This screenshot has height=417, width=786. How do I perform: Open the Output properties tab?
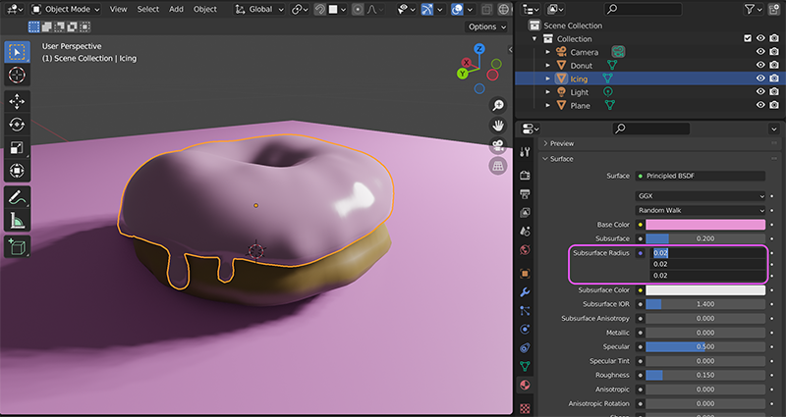[525, 193]
